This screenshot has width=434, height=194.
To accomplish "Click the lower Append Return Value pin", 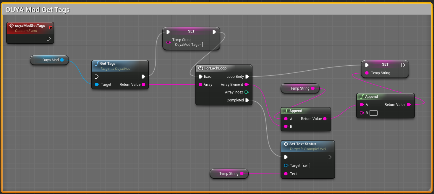I will 325,119.
